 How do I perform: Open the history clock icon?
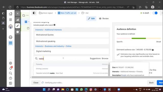18,32
